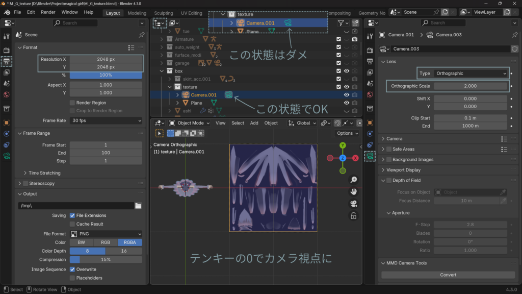Image resolution: width=522 pixels, height=294 pixels.
Task: Open the Output properties tab in left panel
Action: (x=7, y=61)
